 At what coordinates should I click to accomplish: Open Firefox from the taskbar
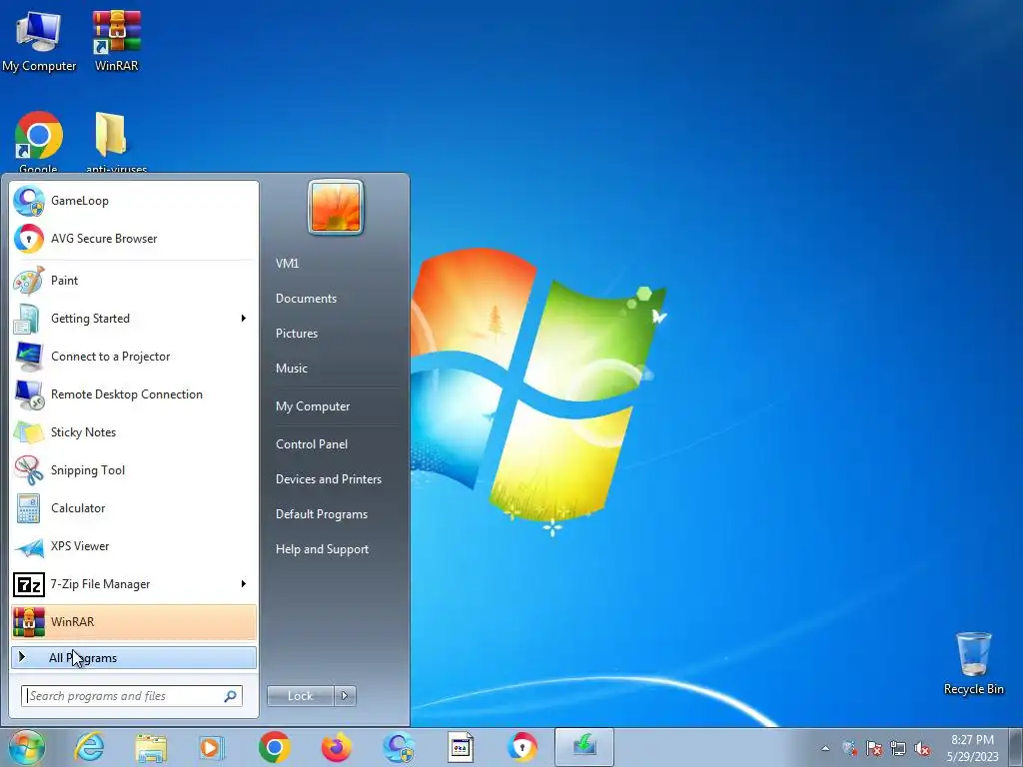tap(336, 747)
